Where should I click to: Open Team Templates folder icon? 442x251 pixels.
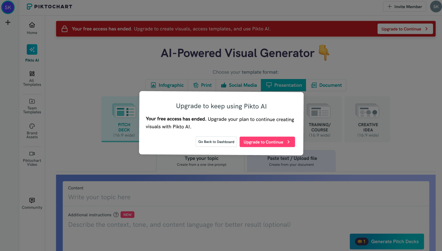pos(32,101)
